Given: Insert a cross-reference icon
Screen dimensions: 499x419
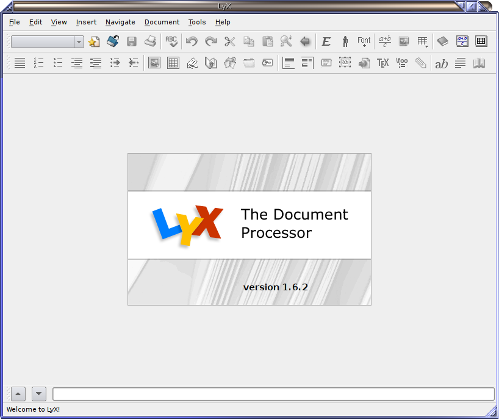Looking at the screenshot, I should (x=211, y=63).
